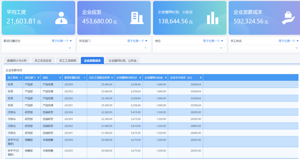The image size is (300, 159).
Task: Click the building icon on 企业应发 card
Action: [x=137, y=18]
